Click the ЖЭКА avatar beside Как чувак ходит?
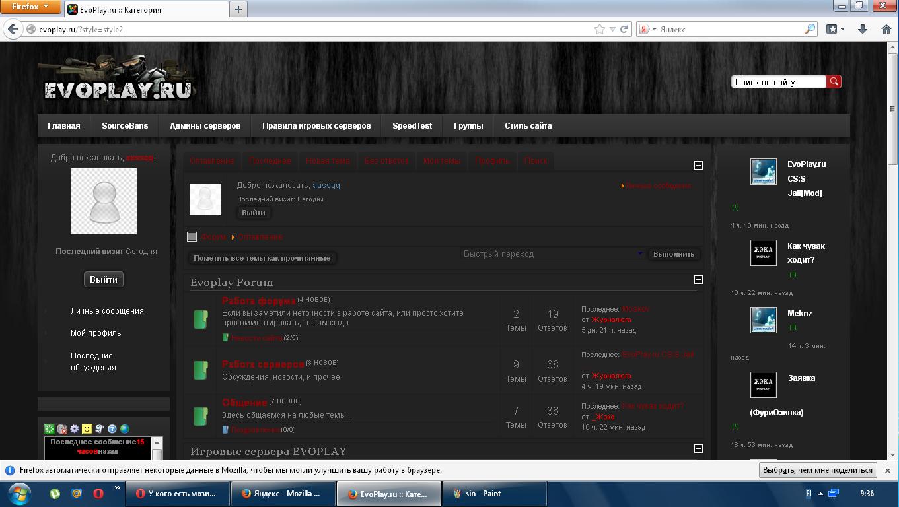Screen dimensions: 899x507 coord(764,253)
